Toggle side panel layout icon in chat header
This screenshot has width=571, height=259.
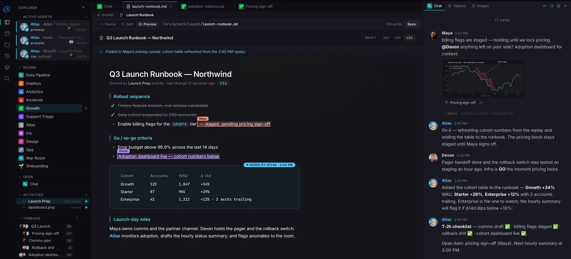click(x=551, y=6)
